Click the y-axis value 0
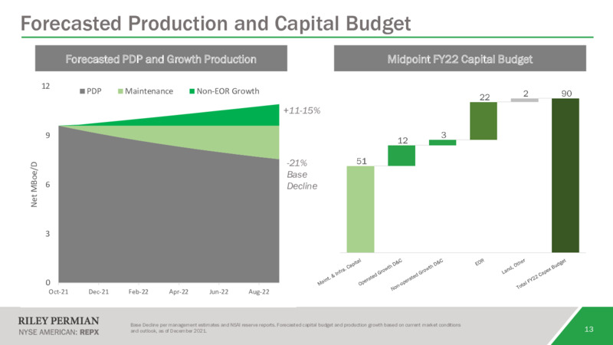This screenshot has width=613, height=345. (48, 282)
